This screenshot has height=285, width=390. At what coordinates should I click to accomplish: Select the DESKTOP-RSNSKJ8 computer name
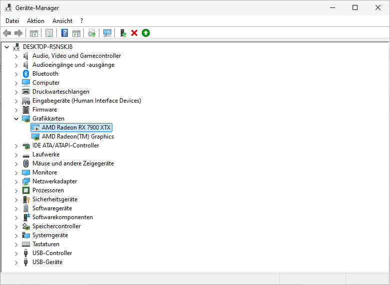tap(48, 47)
